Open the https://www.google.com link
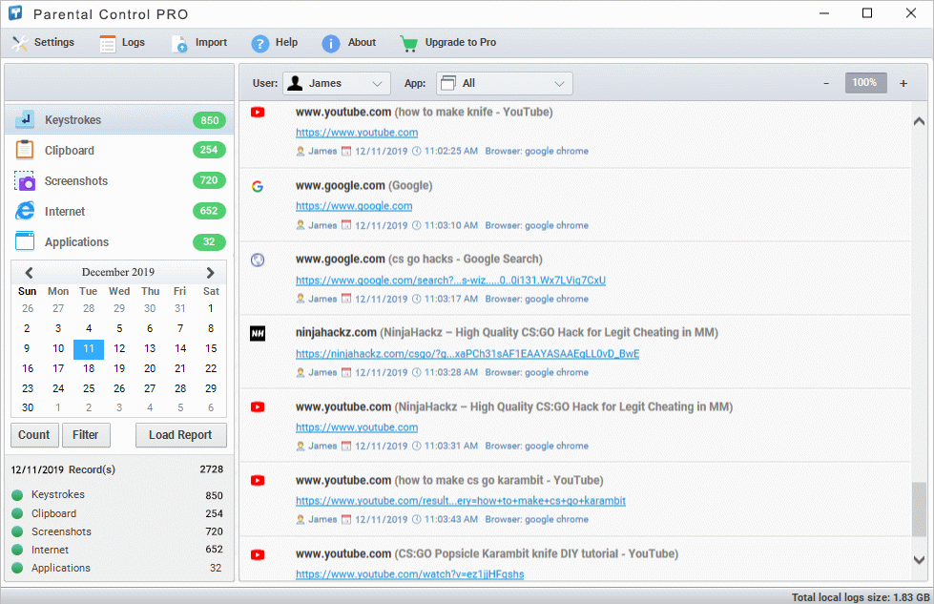This screenshot has height=604, width=934. pyautogui.click(x=354, y=206)
